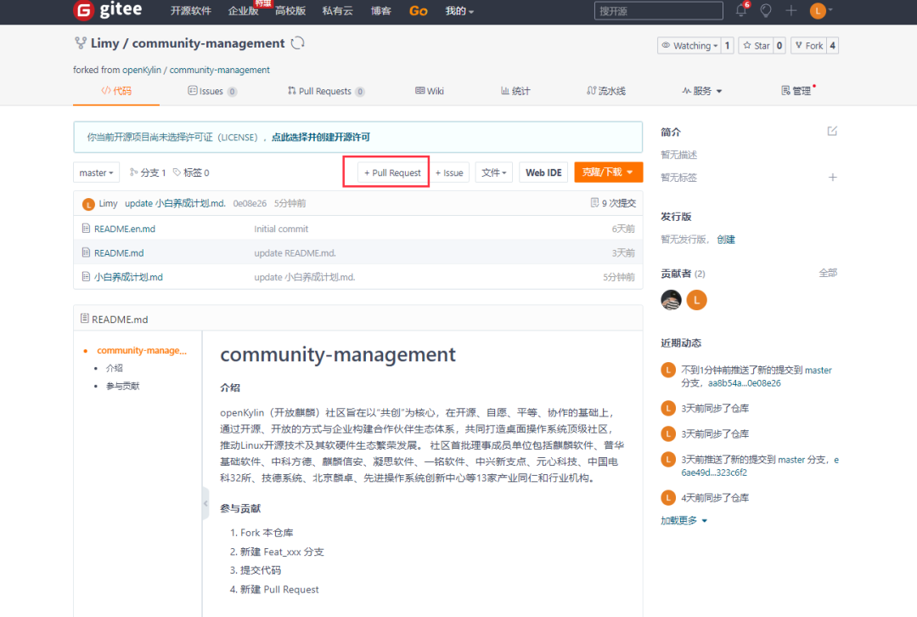Open 私有云 in top navigation
This screenshot has height=617, width=917.
[x=337, y=10]
